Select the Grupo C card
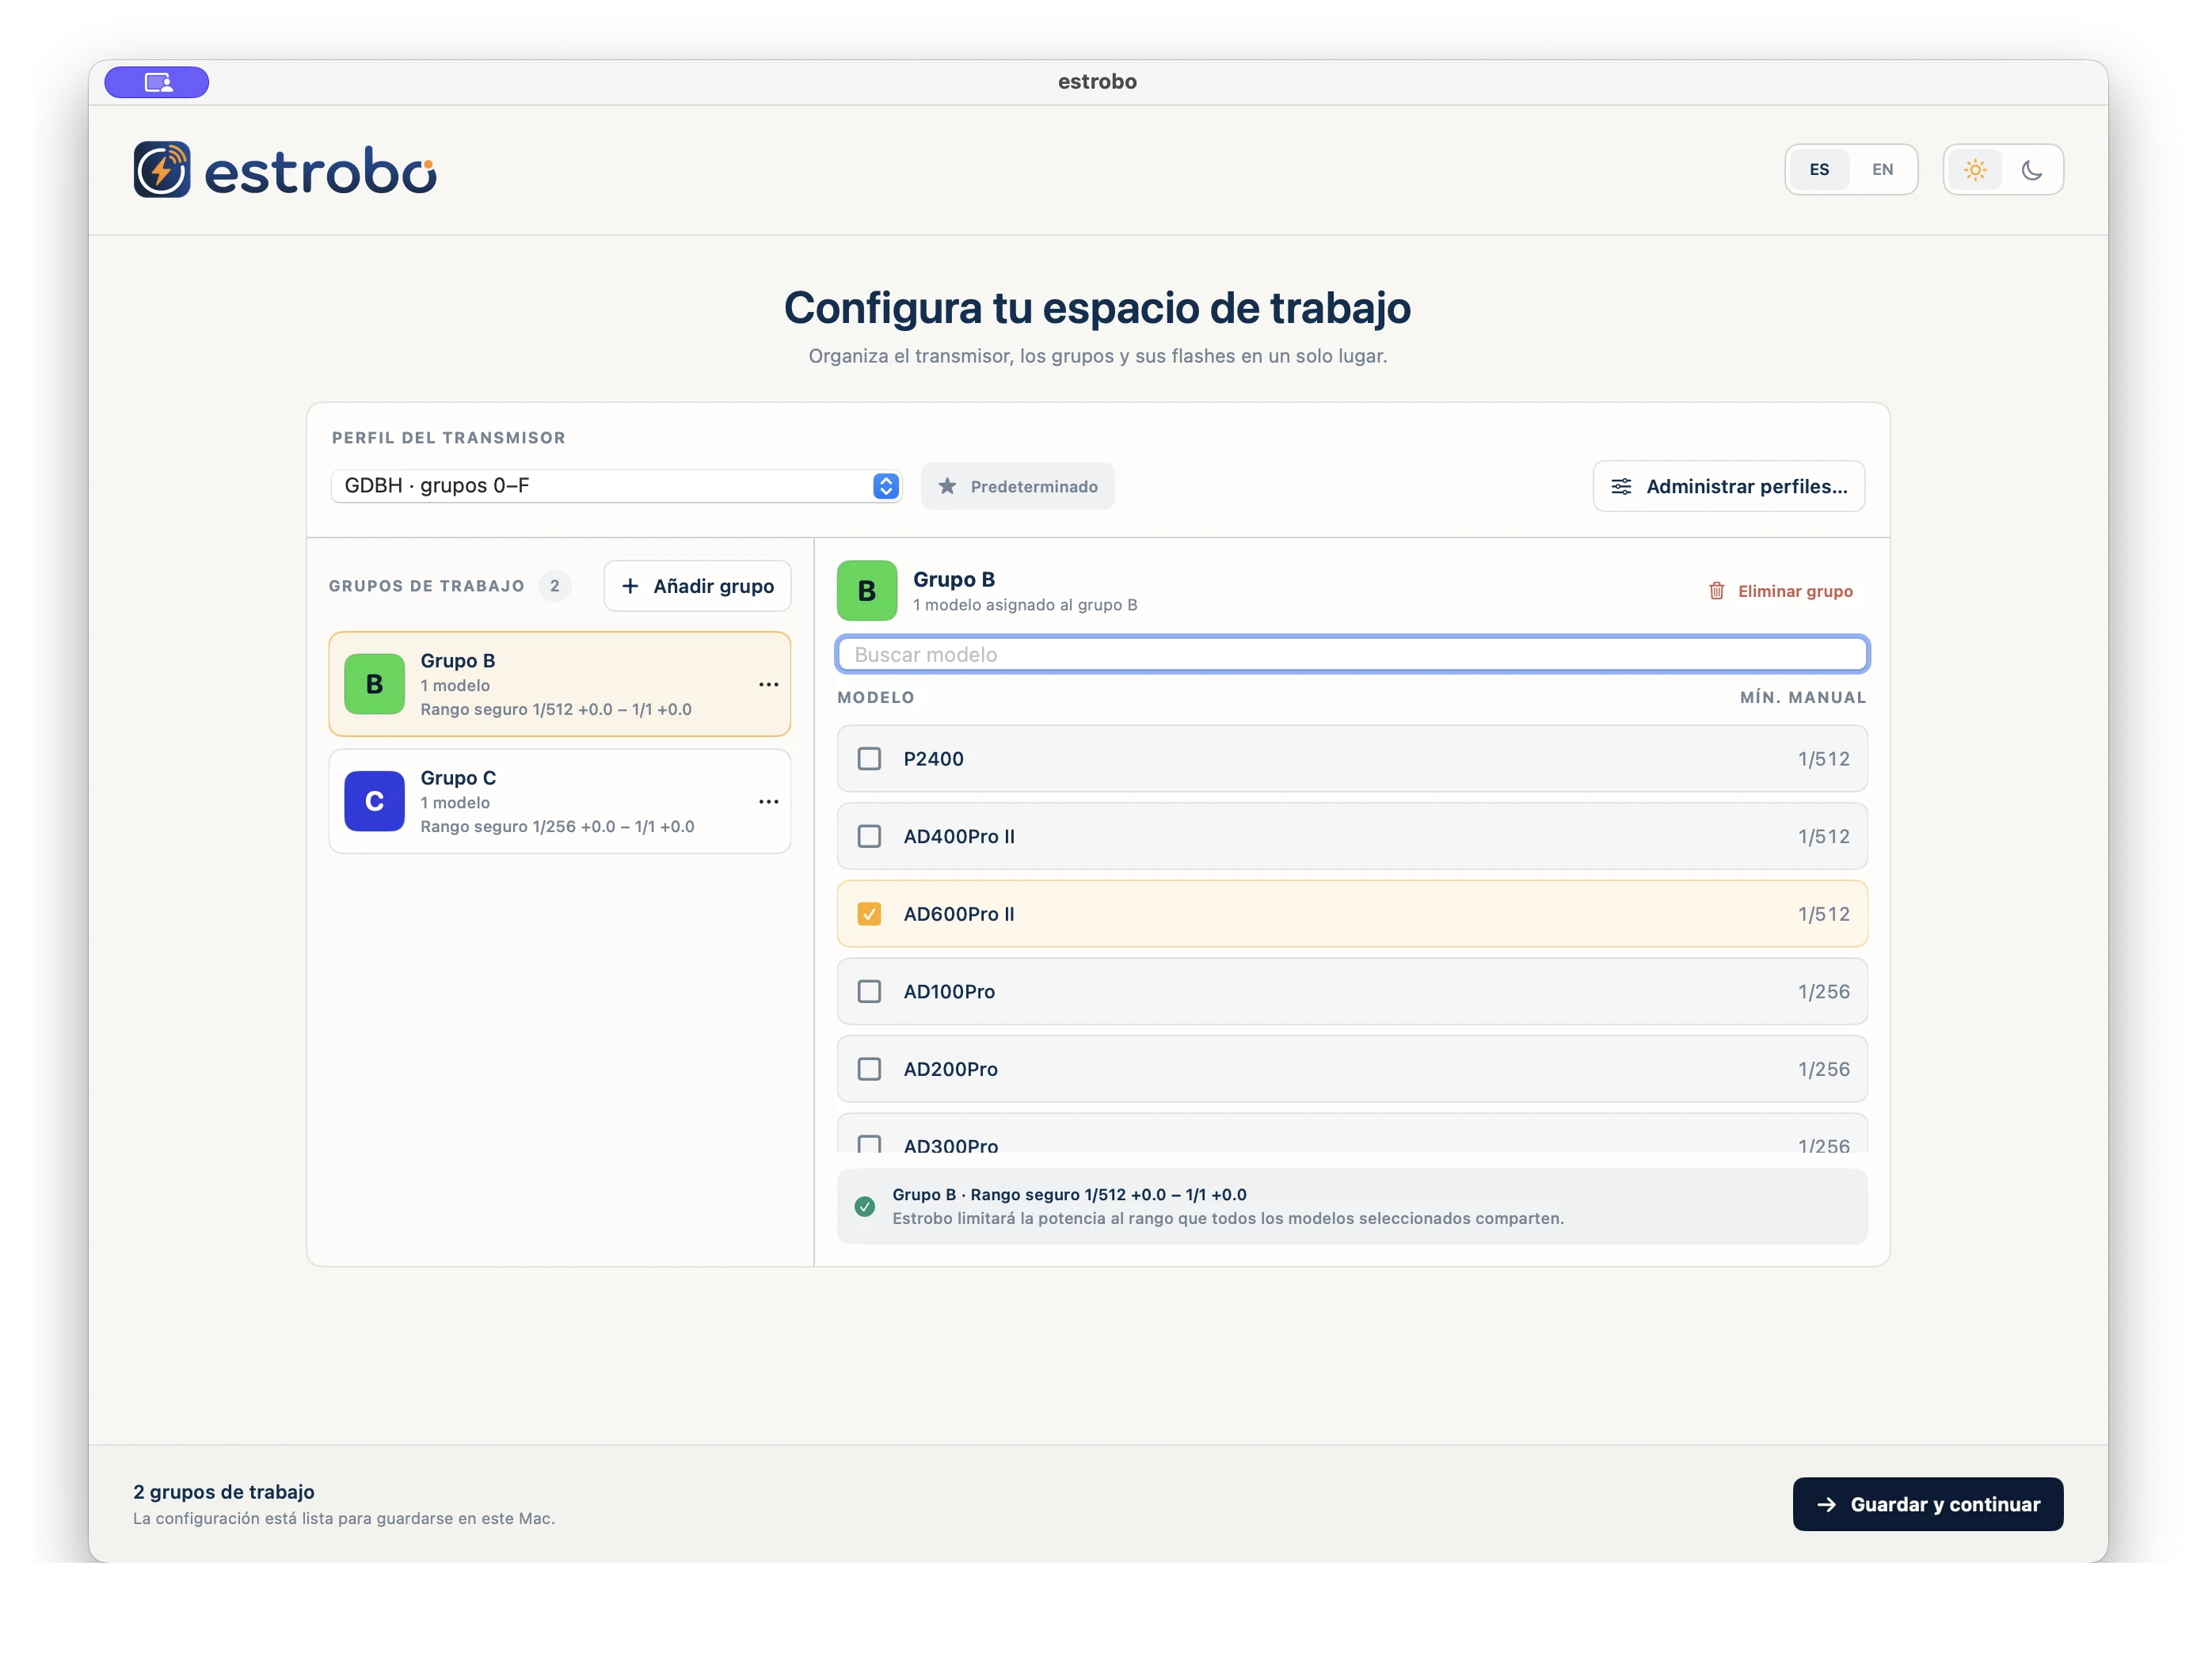2197x1680 pixels. click(x=559, y=801)
